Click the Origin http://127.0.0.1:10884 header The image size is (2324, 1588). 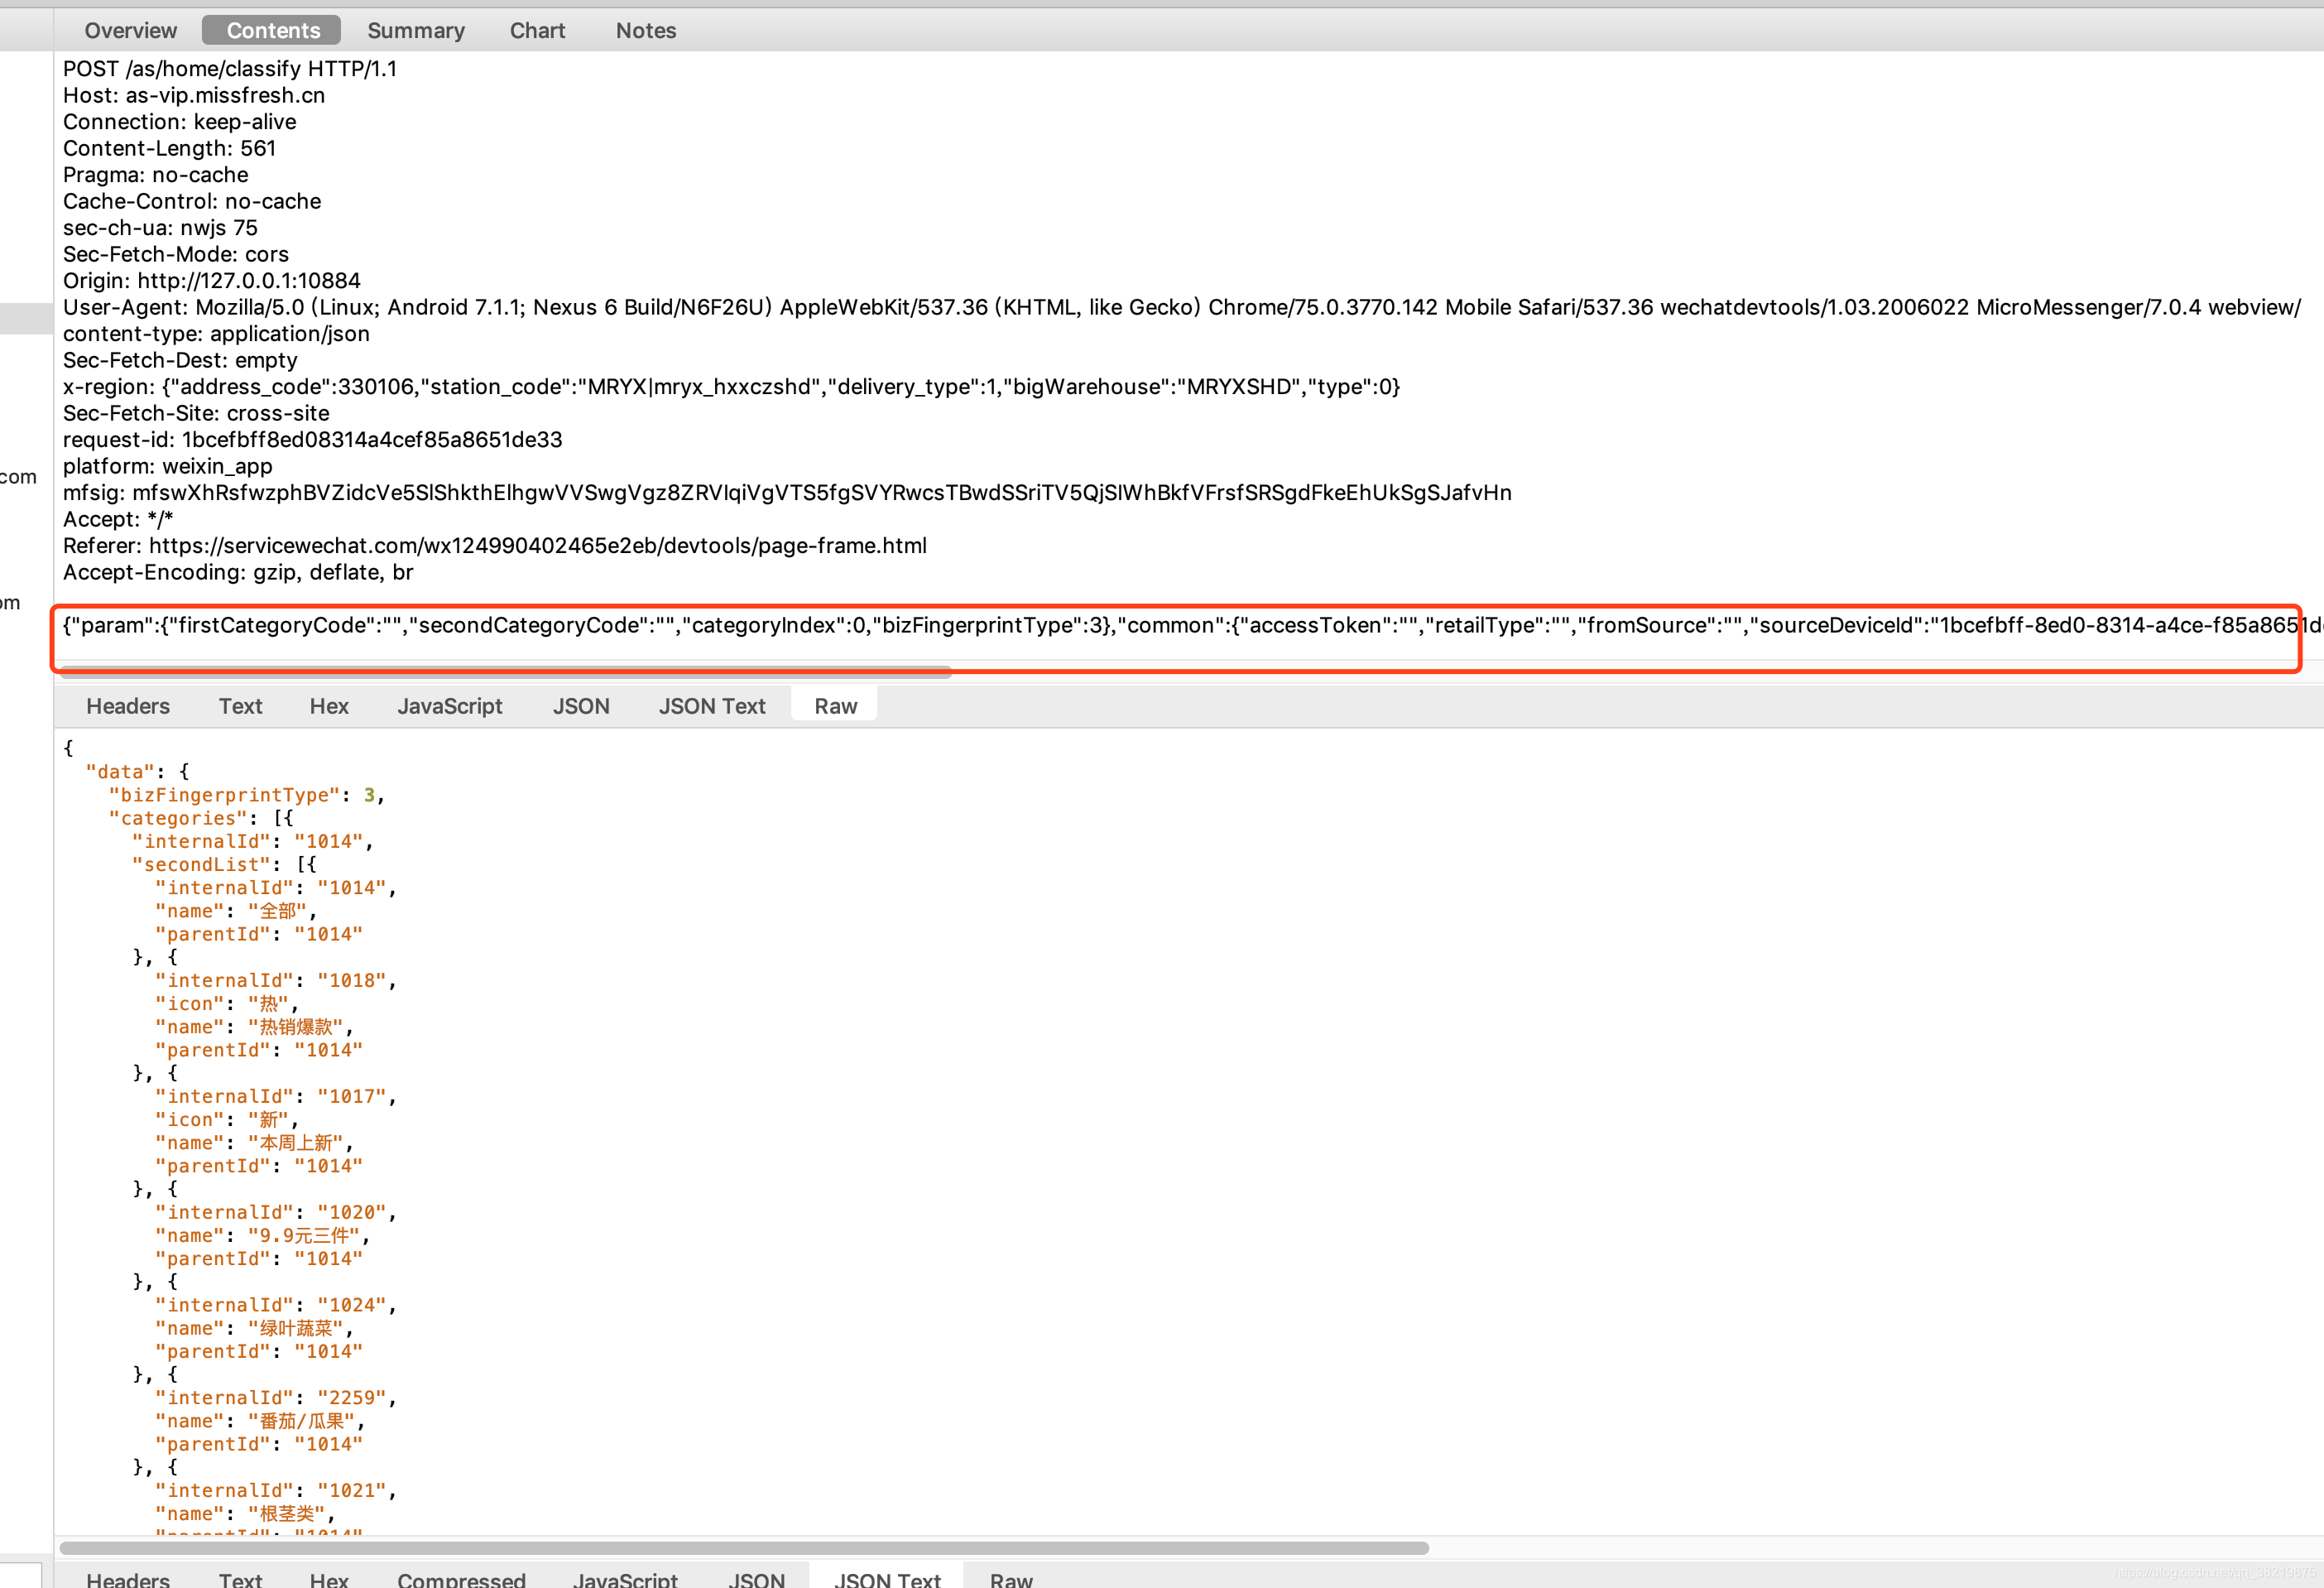(212, 280)
